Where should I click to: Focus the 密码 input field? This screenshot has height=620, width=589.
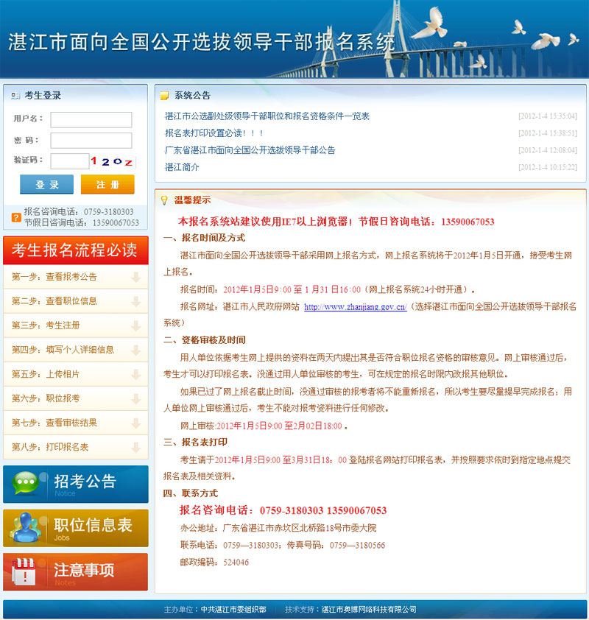[91, 140]
